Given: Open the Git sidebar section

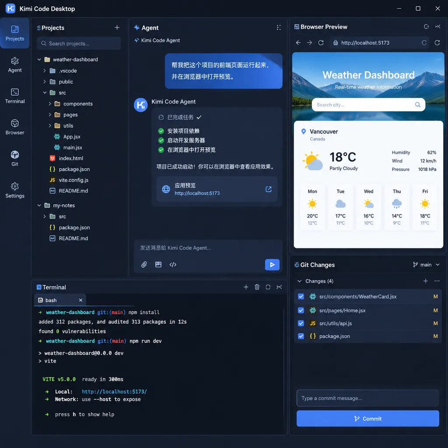Looking at the screenshot, I should point(14,159).
